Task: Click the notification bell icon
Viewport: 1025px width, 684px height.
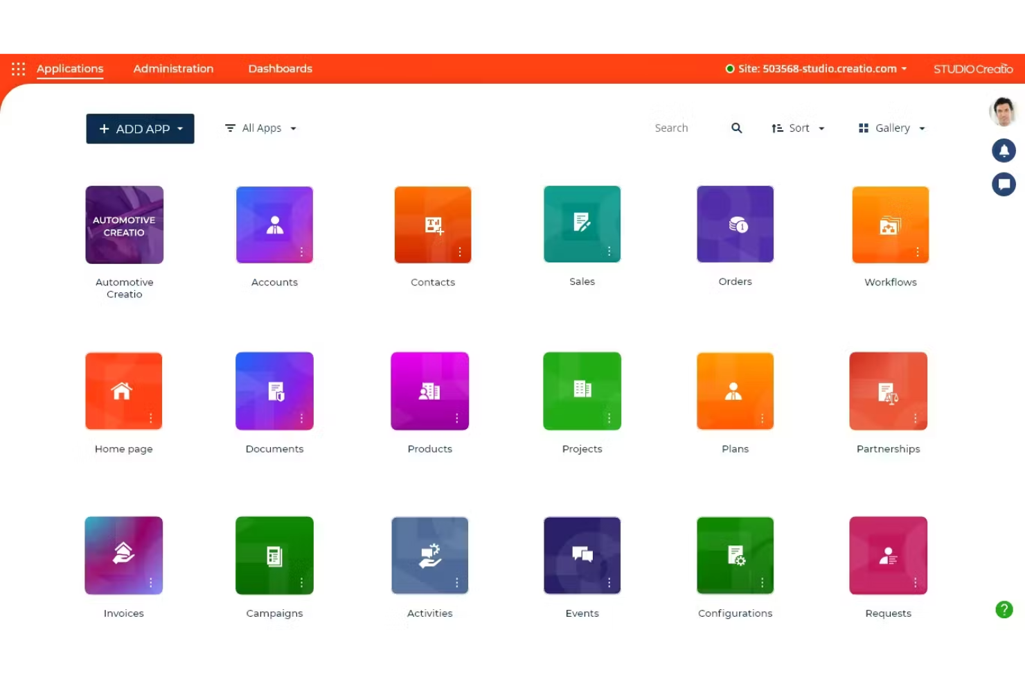Action: tap(1004, 150)
